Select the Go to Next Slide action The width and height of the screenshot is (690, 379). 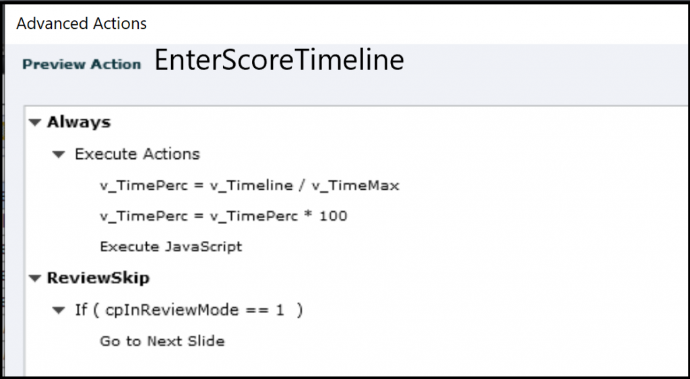point(162,341)
